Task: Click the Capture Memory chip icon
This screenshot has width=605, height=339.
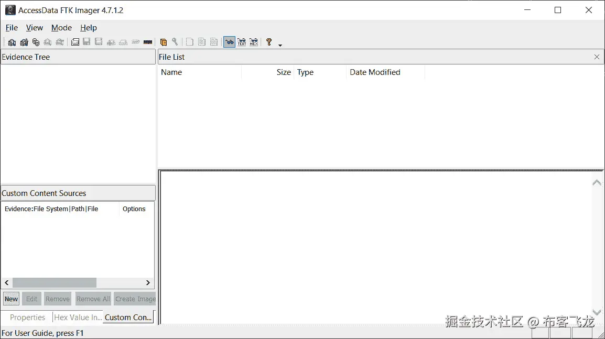Action: point(148,42)
